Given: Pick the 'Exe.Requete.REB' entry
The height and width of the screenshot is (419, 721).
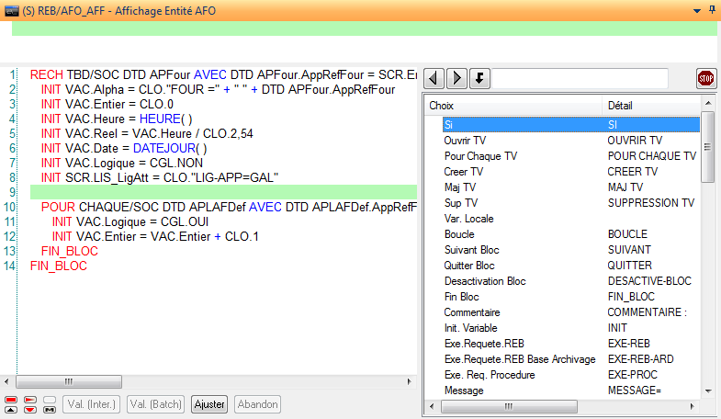Looking at the screenshot, I should pos(482,344).
